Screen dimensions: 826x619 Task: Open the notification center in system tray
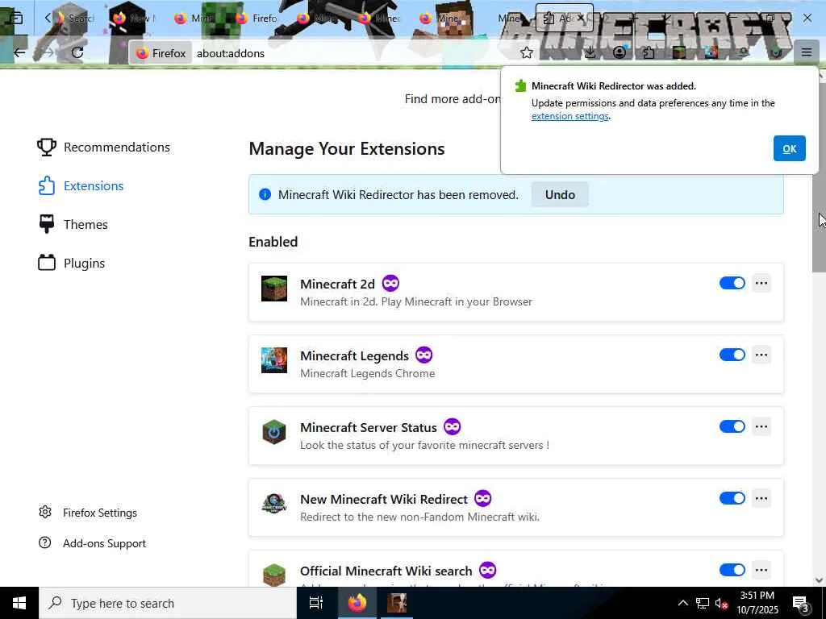tap(801, 603)
